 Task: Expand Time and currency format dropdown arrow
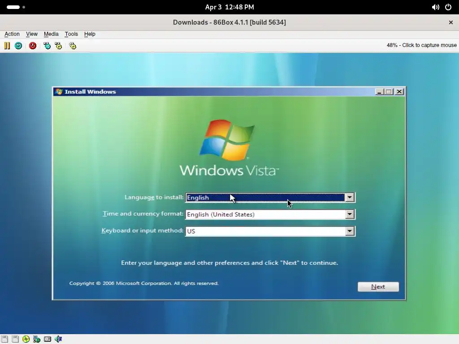(350, 214)
